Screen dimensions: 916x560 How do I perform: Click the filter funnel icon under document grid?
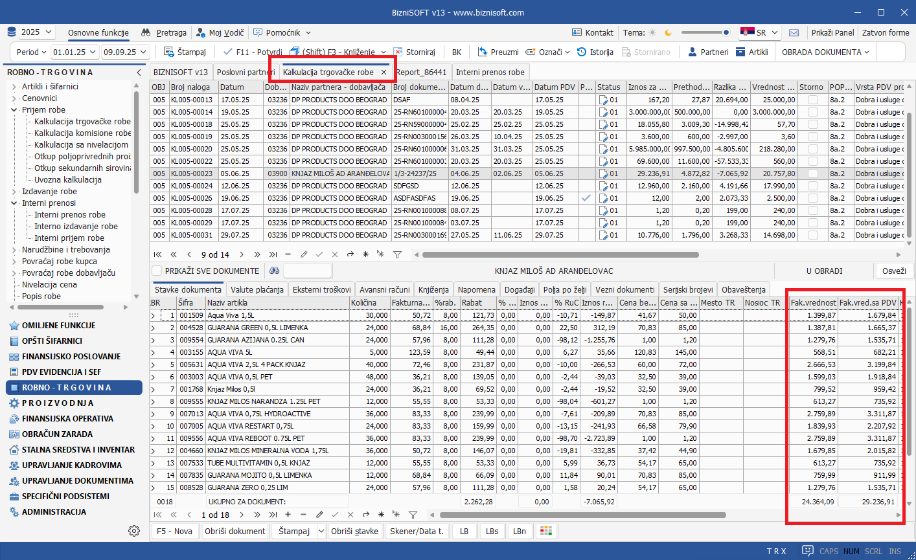click(x=398, y=254)
